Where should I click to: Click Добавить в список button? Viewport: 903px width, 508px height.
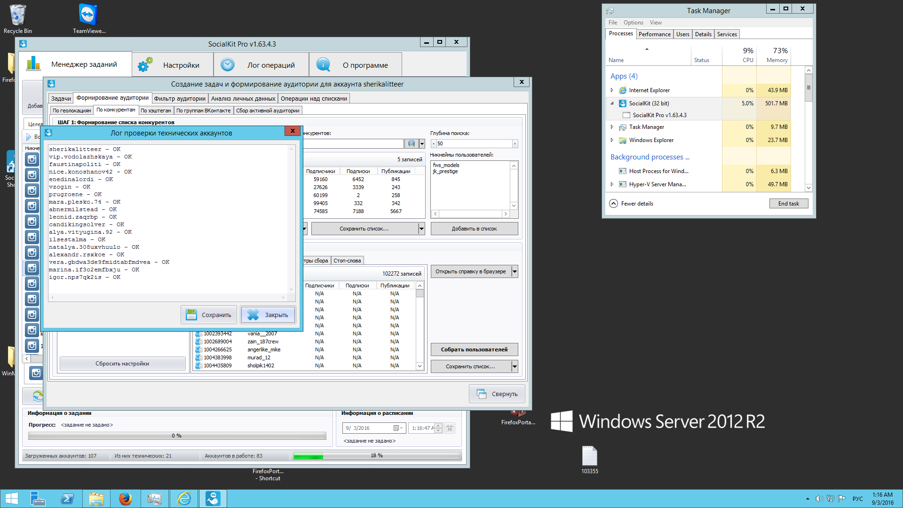coord(474,229)
